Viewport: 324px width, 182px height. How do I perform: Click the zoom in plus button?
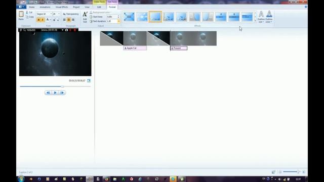tap(304, 172)
